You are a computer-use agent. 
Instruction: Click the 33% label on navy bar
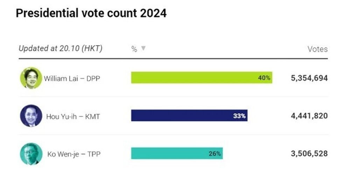tap(239, 116)
